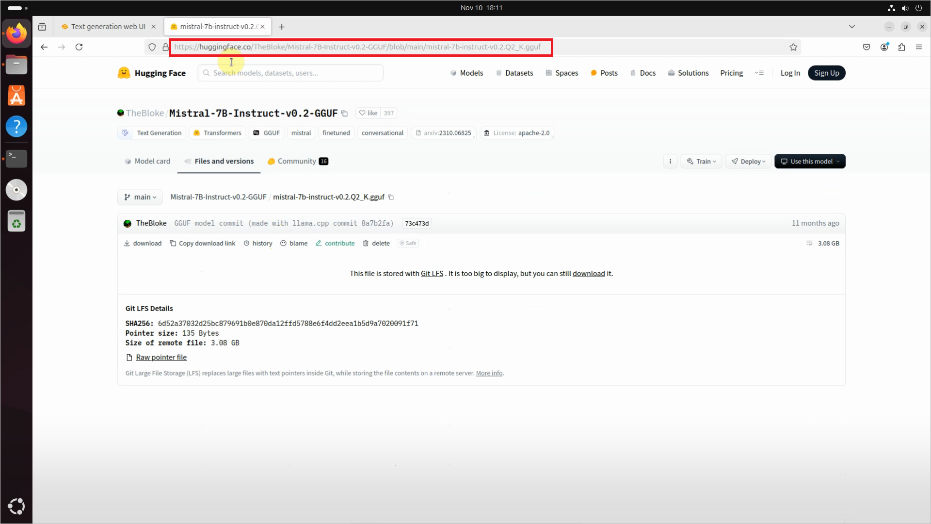Open the Firefox hamburger application menu

(919, 47)
